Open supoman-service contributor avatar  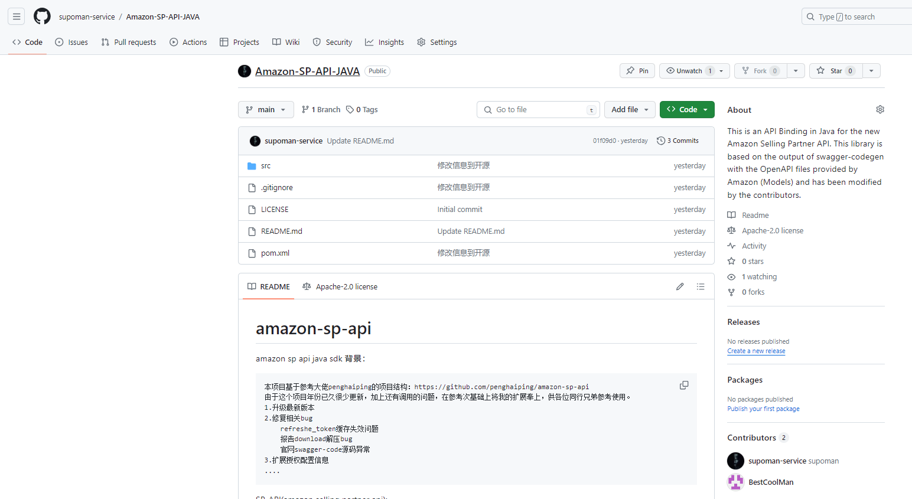point(735,461)
